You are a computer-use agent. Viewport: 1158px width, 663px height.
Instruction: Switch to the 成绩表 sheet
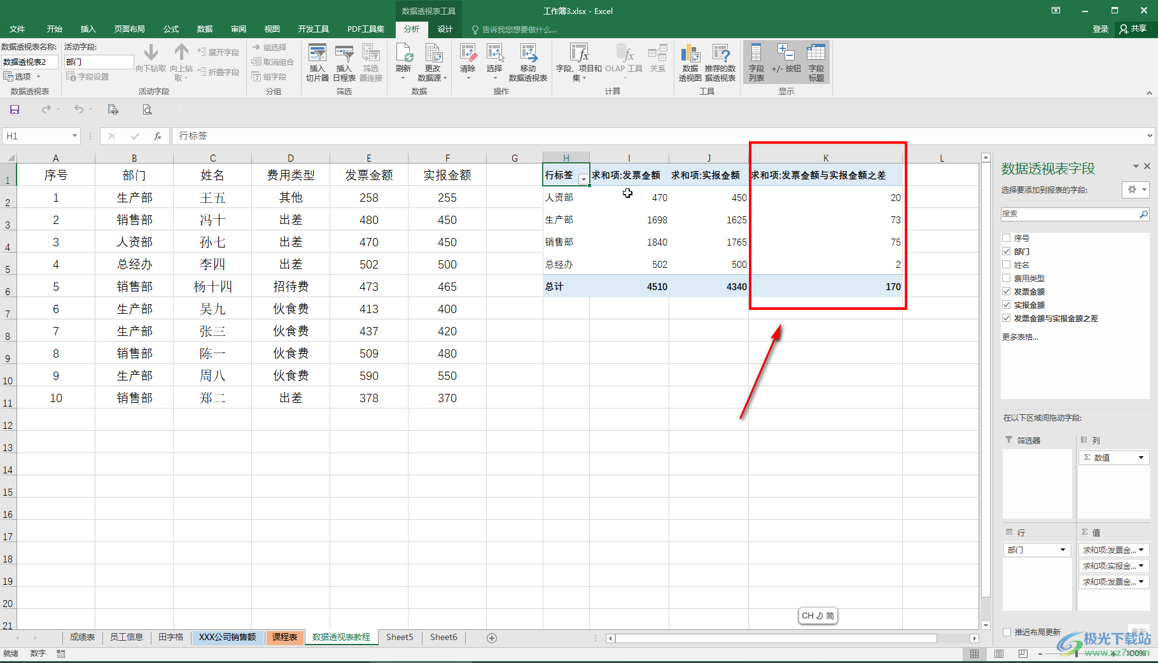click(82, 637)
